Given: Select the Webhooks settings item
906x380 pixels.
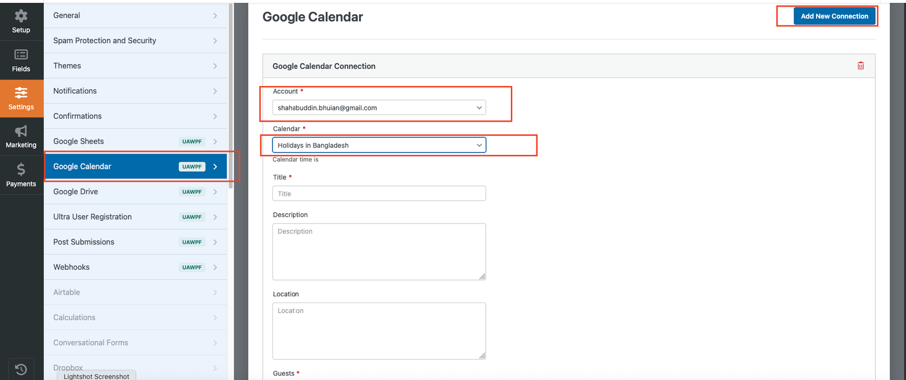Looking at the screenshot, I should 135,267.
